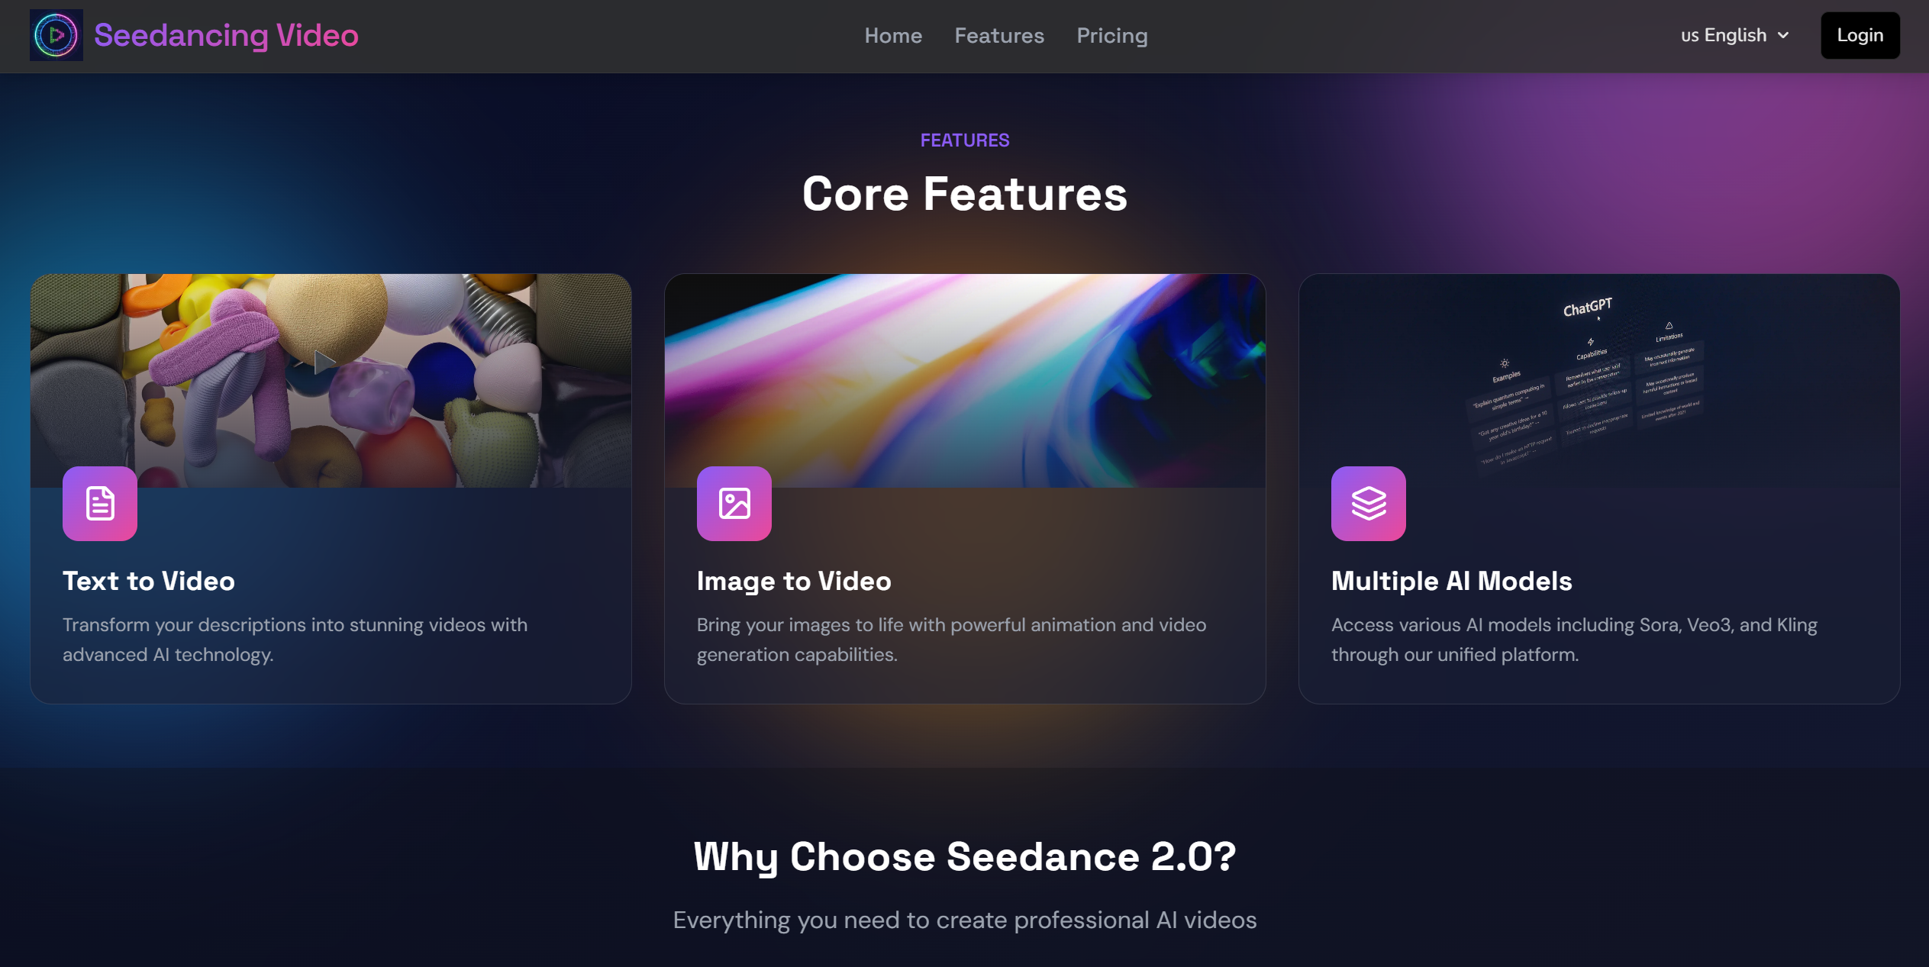Click the Login button
This screenshot has height=967, width=1929.
(x=1860, y=35)
